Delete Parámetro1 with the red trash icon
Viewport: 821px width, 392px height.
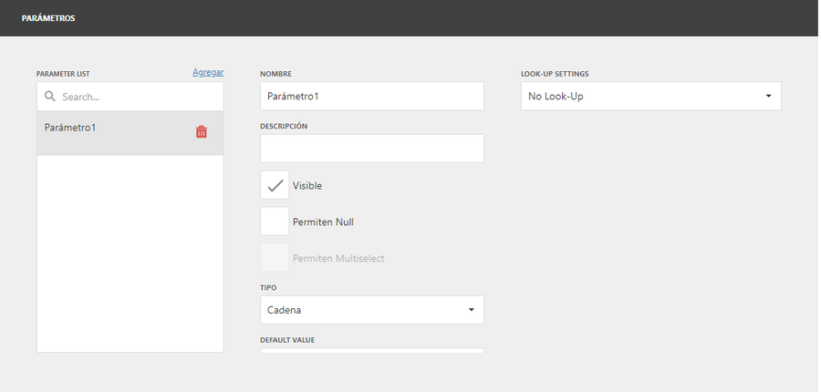(202, 132)
